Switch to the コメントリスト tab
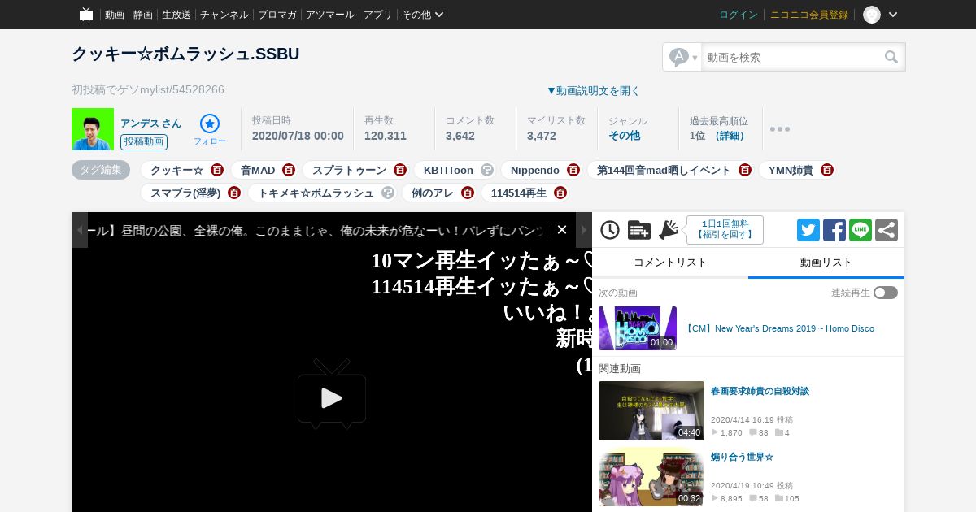976x512 pixels. [670, 263]
